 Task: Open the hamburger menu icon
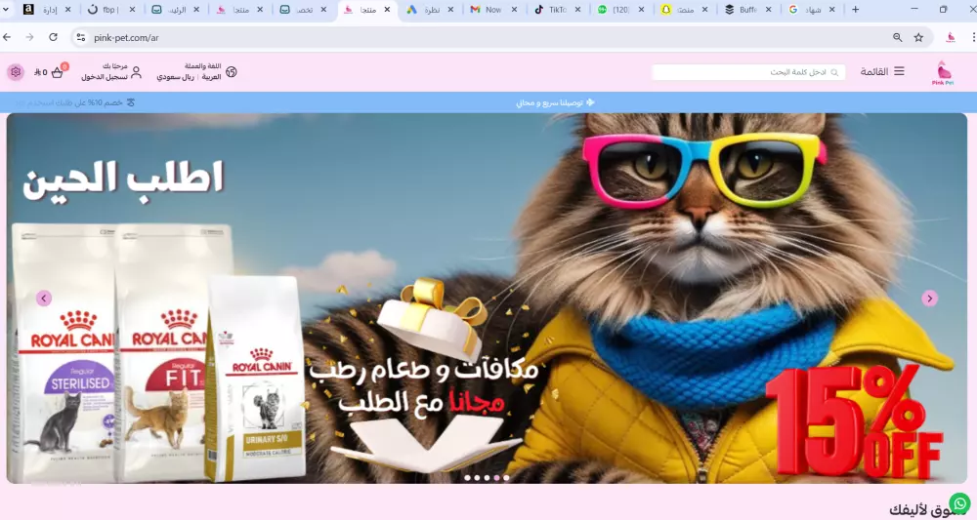tap(899, 71)
